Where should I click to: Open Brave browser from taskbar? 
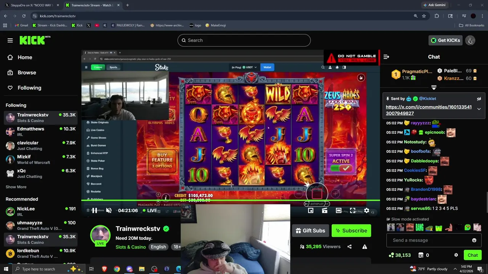(x=104, y=269)
